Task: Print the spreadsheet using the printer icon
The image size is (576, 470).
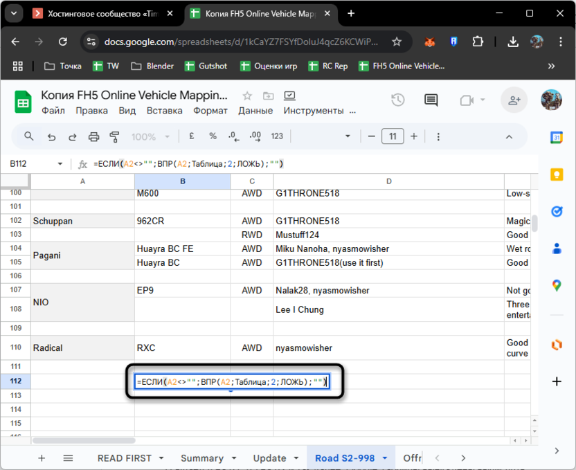Action: 93,136
